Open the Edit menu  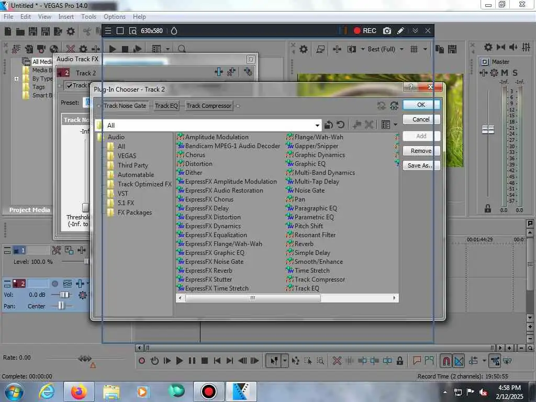(x=25, y=17)
